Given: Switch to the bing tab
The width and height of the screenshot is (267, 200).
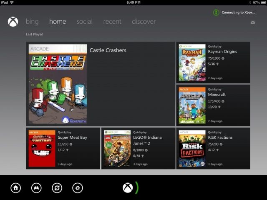Looking at the screenshot, I should (x=32, y=22).
